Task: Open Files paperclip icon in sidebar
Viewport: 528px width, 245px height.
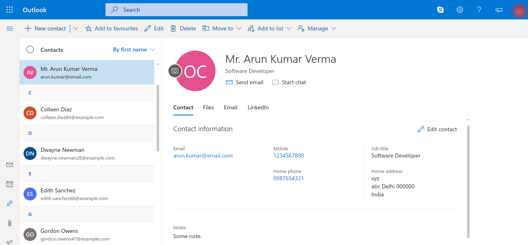Action: (x=10, y=223)
